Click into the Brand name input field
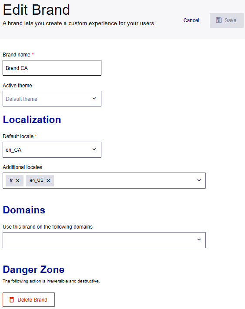The height and width of the screenshot is (309, 245). pos(52,68)
